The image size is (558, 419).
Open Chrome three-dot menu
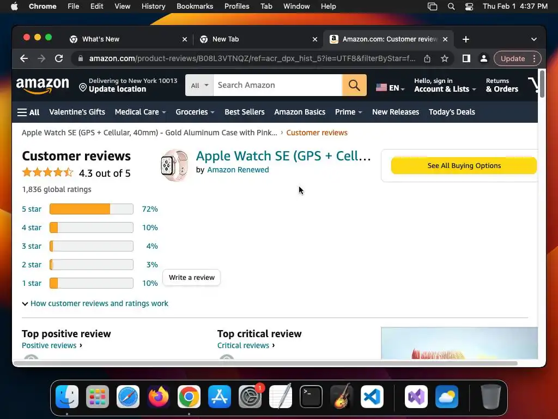click(x=535, y=58)
